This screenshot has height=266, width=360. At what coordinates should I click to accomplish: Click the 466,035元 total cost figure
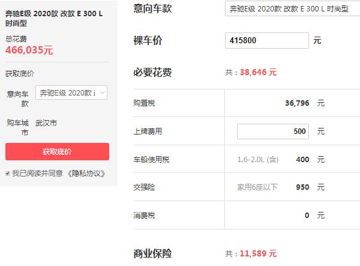coord(29,50)
